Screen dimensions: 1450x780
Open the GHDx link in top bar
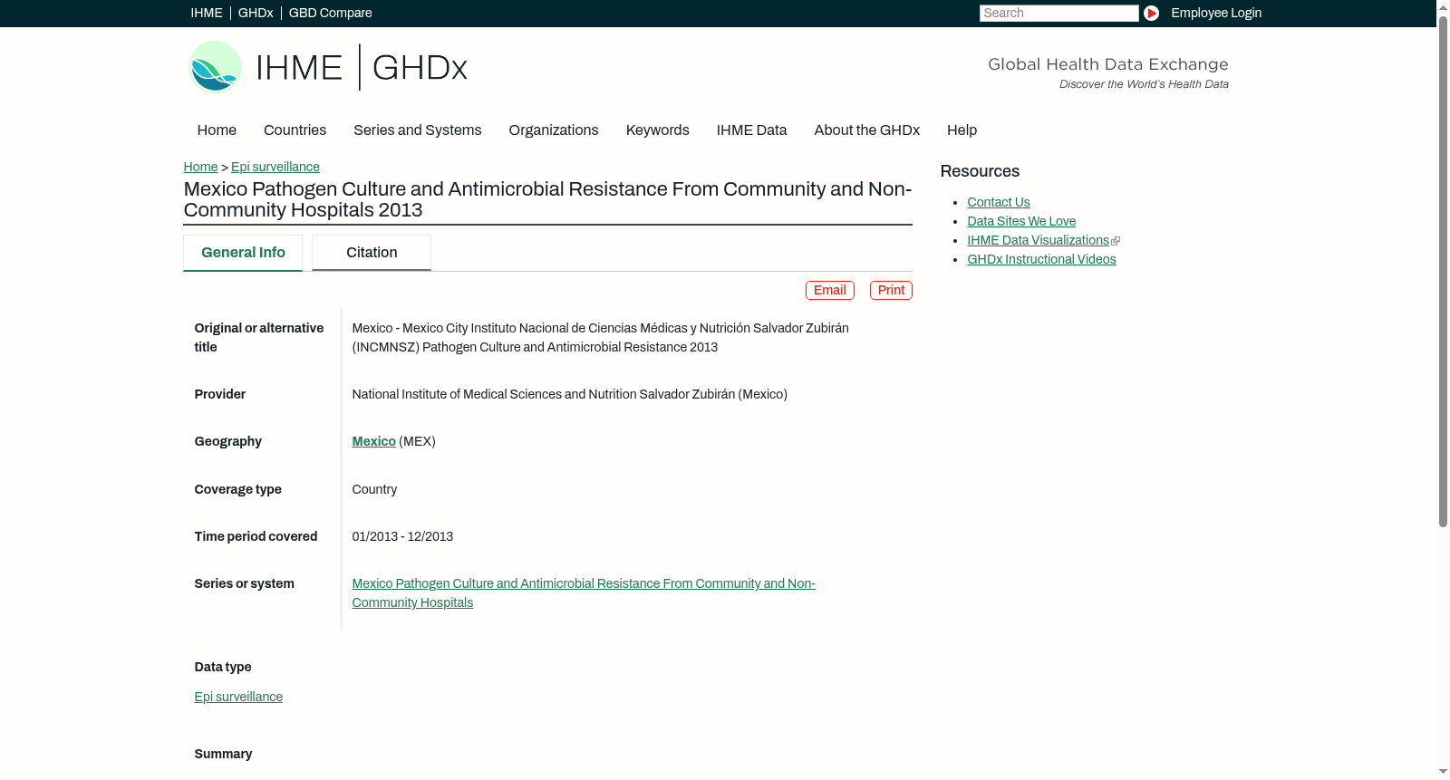point(256,13)
